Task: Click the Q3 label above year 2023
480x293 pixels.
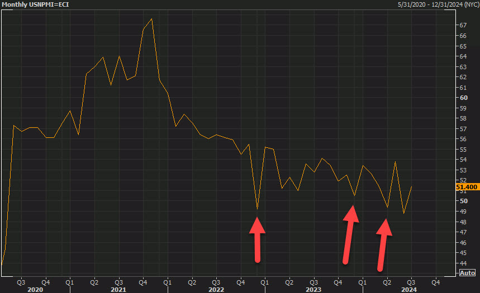Action: 314,282
